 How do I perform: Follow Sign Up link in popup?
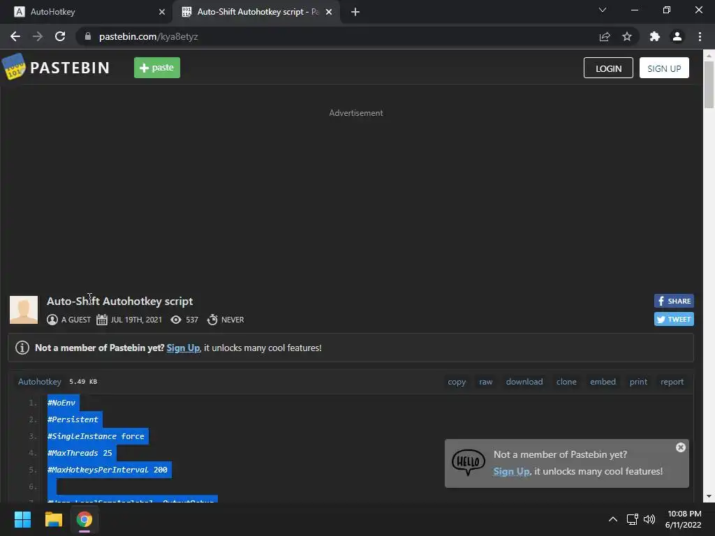[x=511, y=471]
